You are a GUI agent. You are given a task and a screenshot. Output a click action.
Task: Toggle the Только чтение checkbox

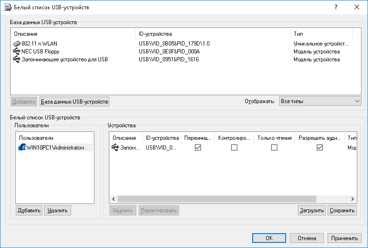tap(274, 148)
